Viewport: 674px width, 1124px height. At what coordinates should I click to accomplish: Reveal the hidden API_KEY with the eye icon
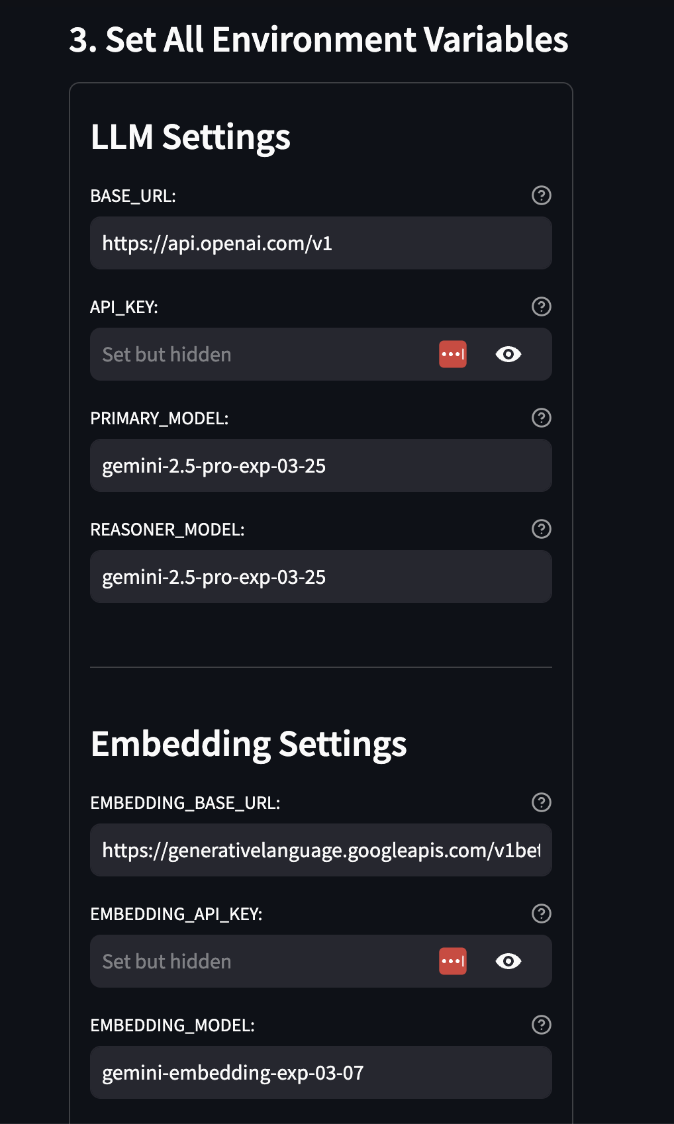coord(508,354)
